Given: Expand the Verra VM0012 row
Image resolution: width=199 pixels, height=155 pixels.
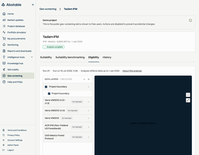Looking at the screenshot, I should 89,118.
